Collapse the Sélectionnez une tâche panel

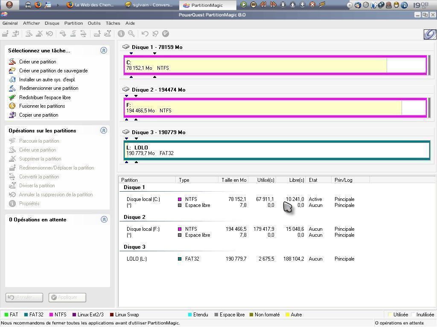click(103, 50)
